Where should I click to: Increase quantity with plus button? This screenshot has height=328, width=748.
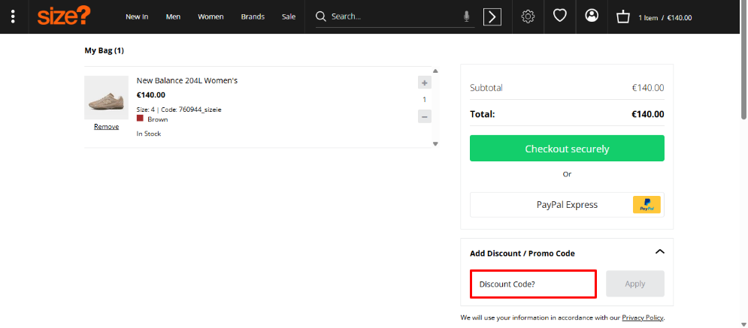click(x=425, y=83)
